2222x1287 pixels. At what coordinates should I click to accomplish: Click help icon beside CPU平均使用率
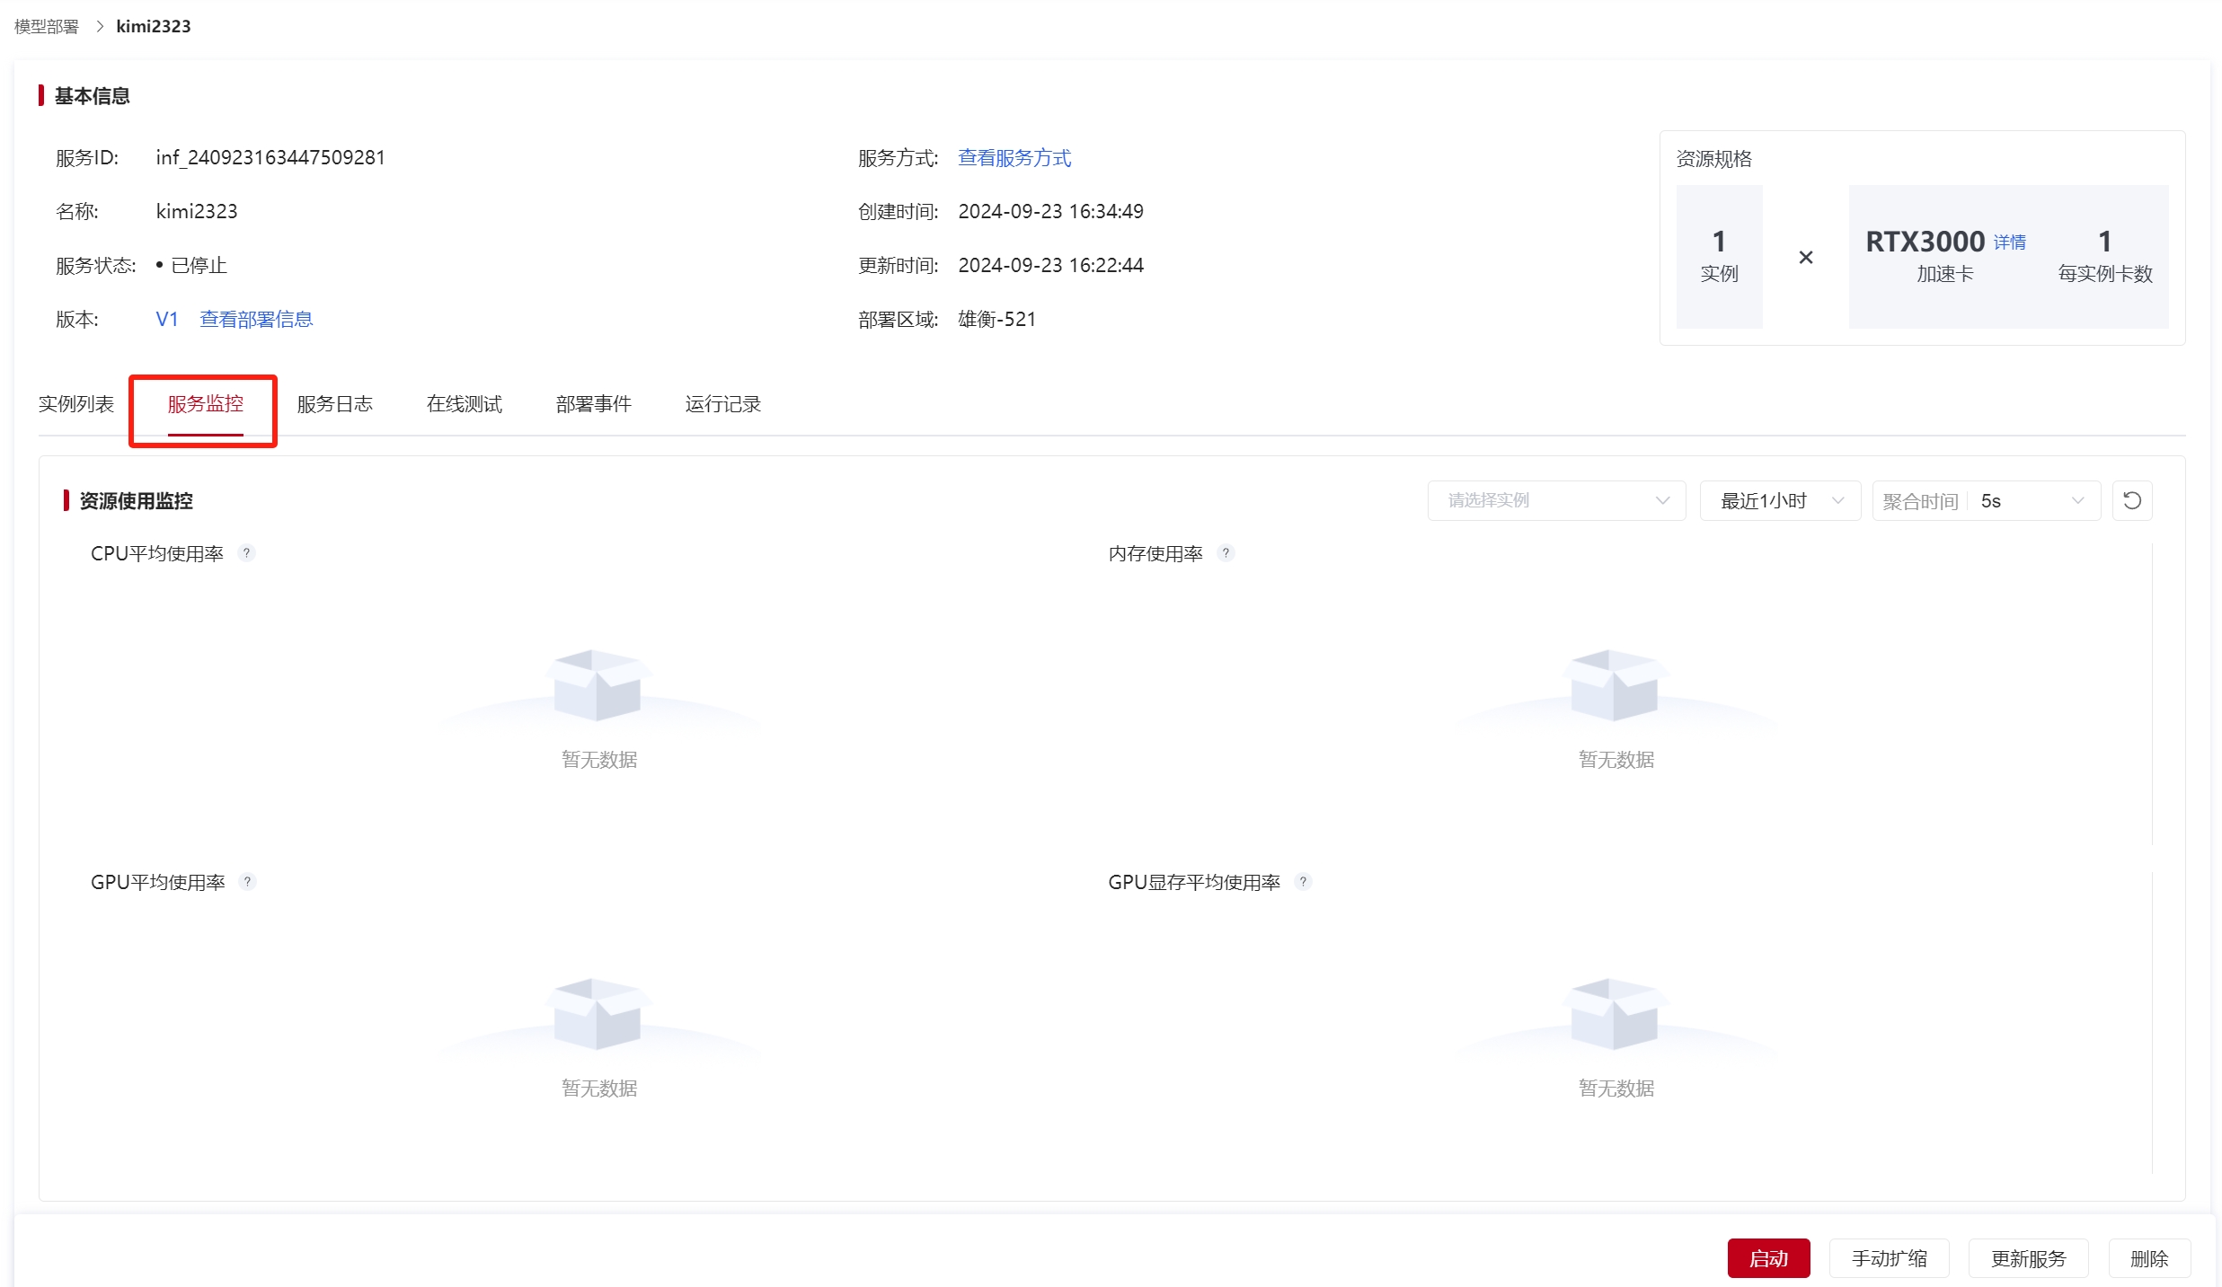click(246, 553)
